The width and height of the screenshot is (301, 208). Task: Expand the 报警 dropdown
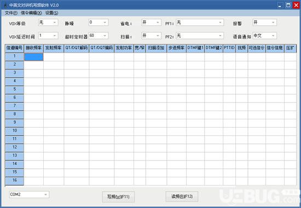tap(264, 22)
